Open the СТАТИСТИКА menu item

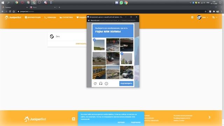(x=66, y=17)
